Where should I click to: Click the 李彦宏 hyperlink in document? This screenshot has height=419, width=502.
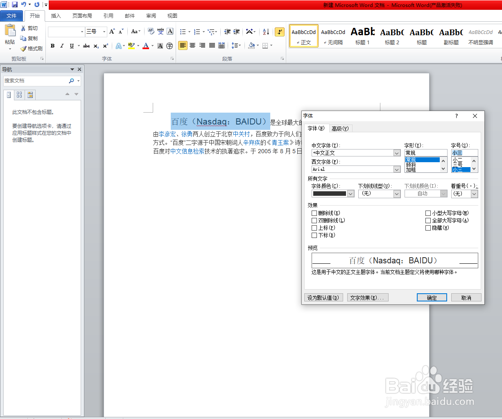point(167,134)
